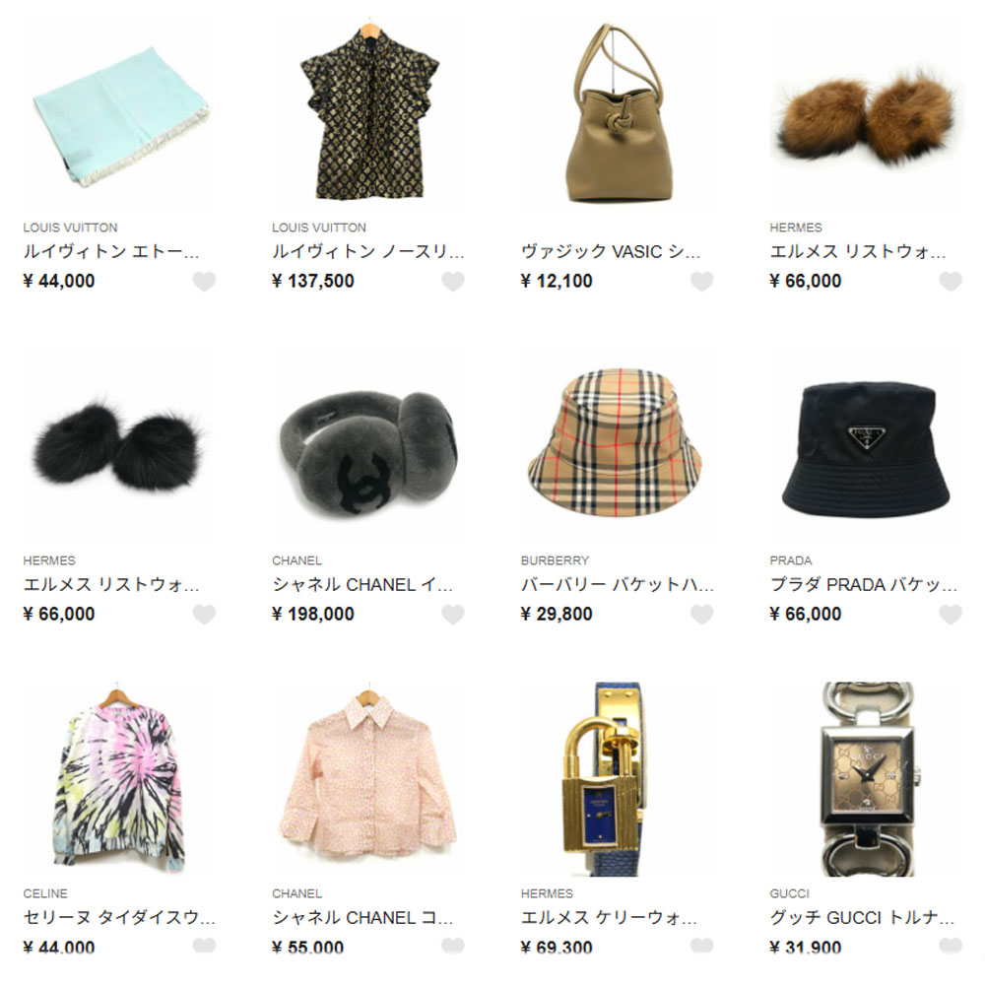Click the BURBERRY brand label

(x=555, y=560)
